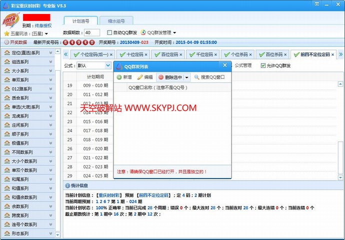Click the 公式管理 button
The height and width of the screenshot is (240, 345).
click(243, 65)
